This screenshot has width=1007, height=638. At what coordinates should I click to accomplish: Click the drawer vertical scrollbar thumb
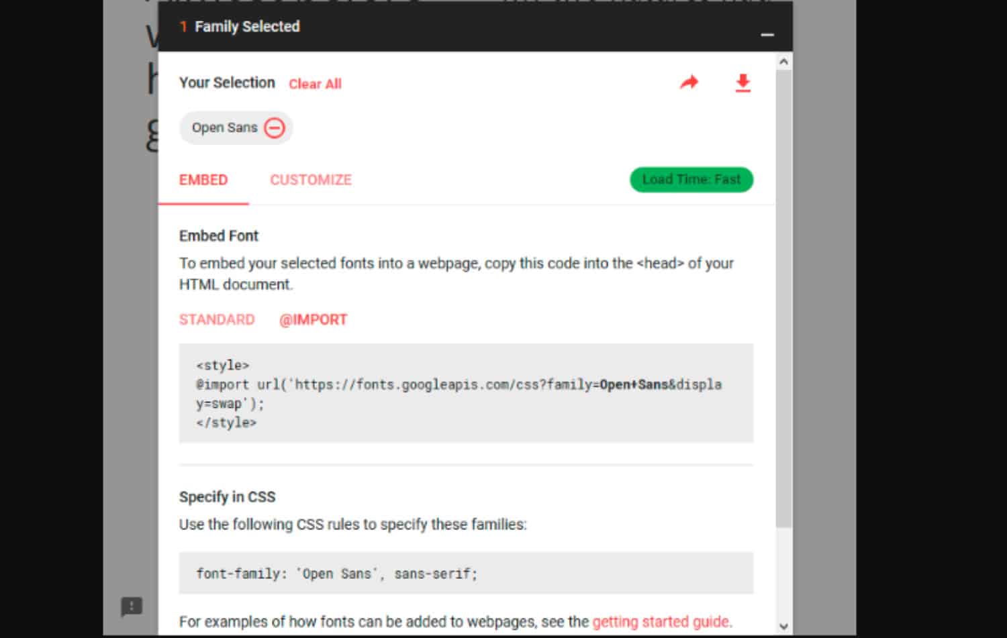tap(783, 299)
